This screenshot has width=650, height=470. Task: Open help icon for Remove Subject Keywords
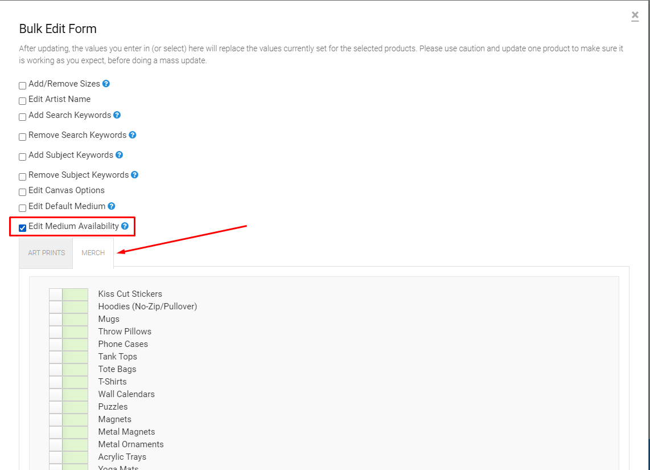pyautogui.click(x=134, y=175)
